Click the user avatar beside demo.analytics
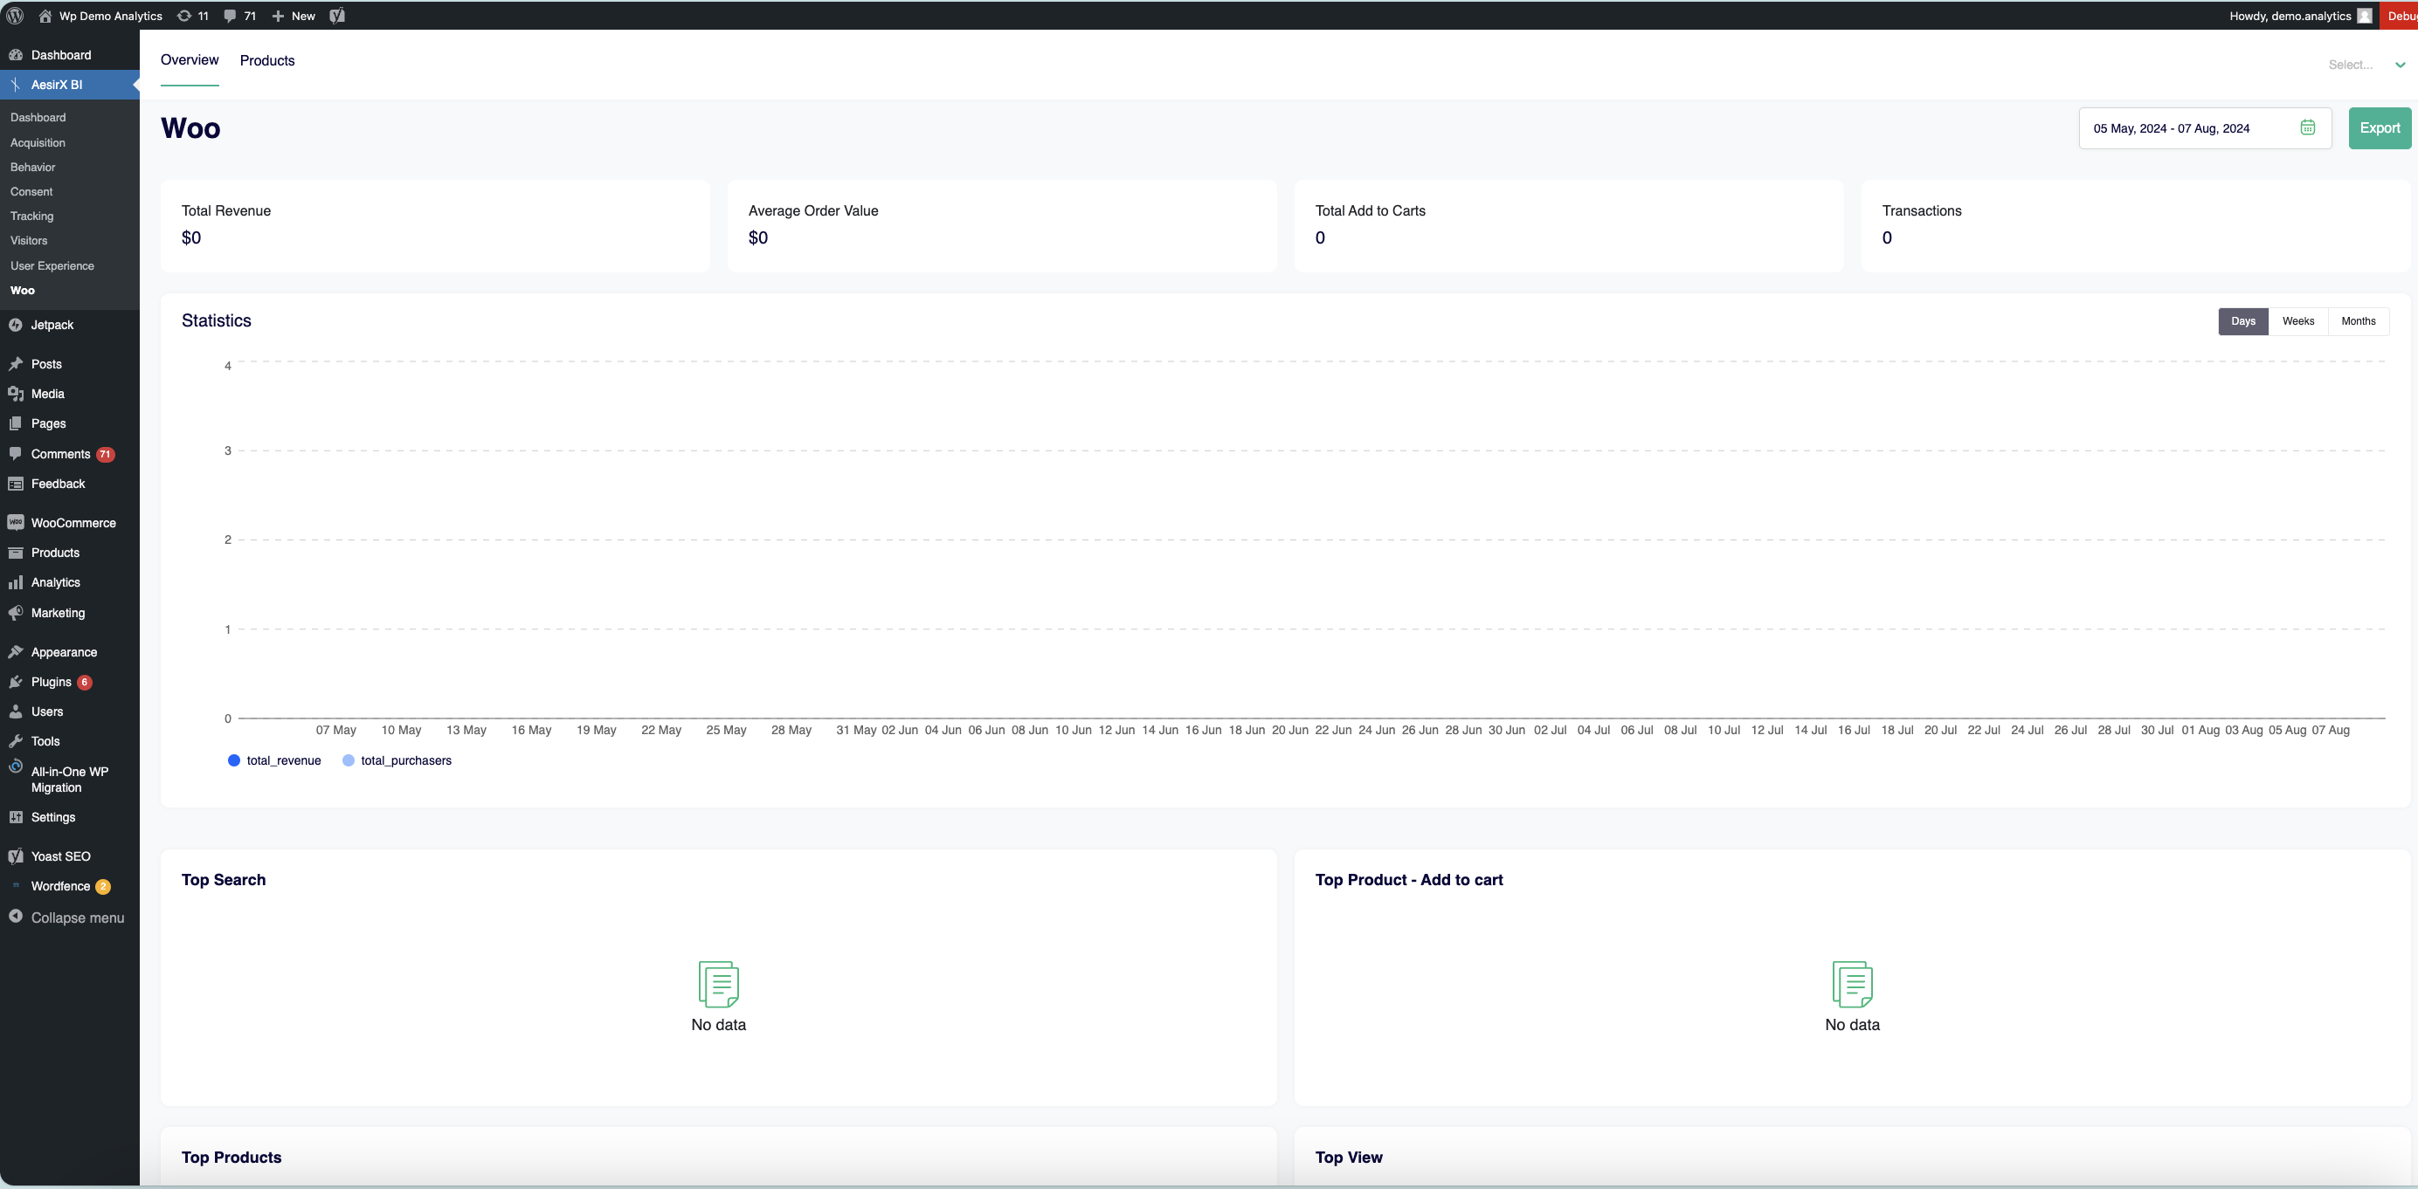The width and height of the screenshot is (2418, 1189). [x=2365, y=16]
